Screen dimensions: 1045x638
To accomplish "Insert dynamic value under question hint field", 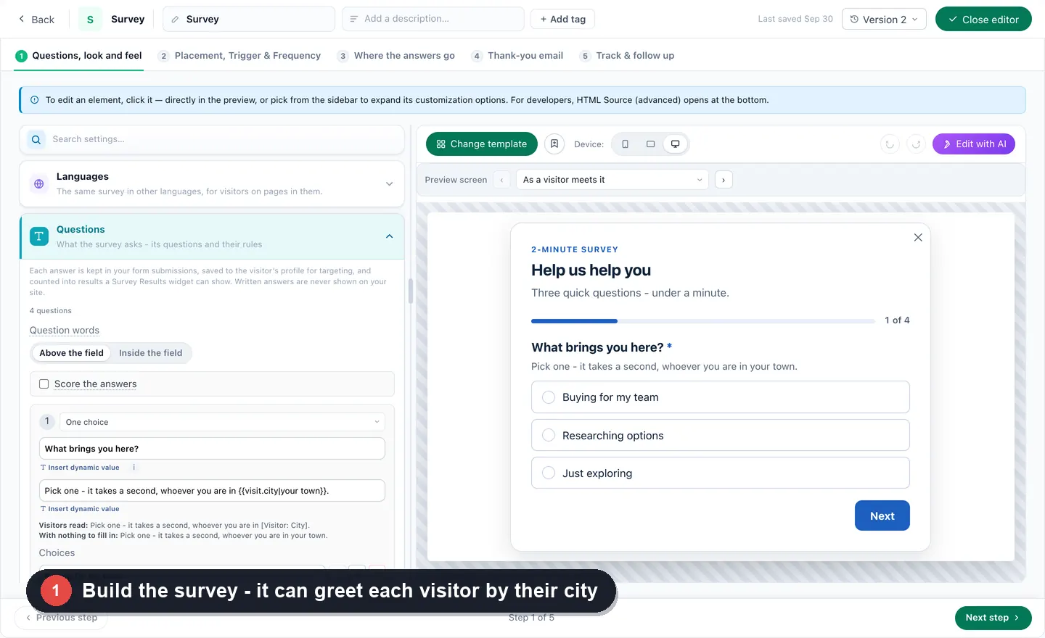I will tap(80, 509).
